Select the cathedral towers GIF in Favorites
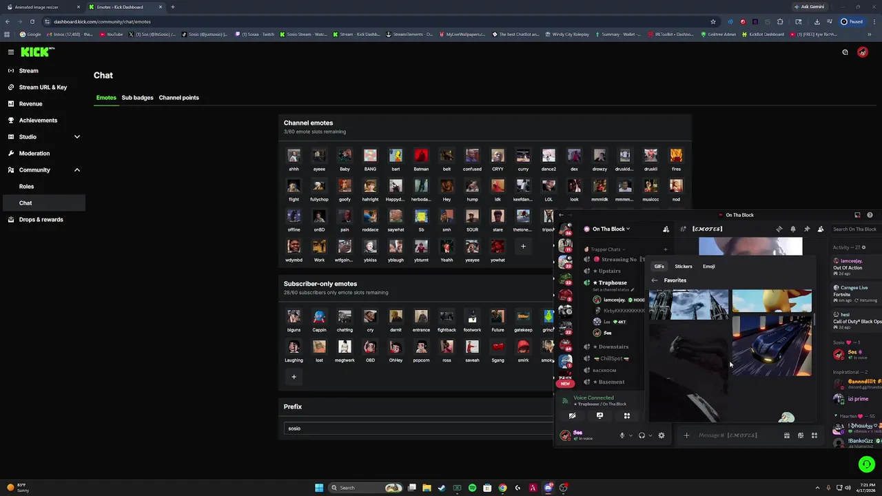The width and height of the screenshot is (882, 496). [x=688, y=305]
